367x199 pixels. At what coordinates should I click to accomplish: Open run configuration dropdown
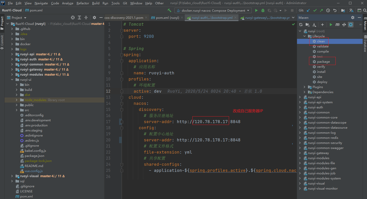(213, 10)
